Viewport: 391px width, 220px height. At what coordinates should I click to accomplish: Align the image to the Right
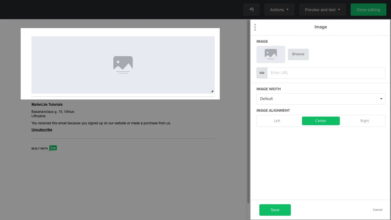(x=364, y=121)
